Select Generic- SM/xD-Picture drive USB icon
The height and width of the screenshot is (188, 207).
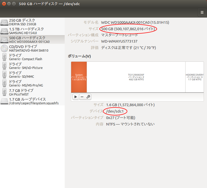(x=4, y=66)
